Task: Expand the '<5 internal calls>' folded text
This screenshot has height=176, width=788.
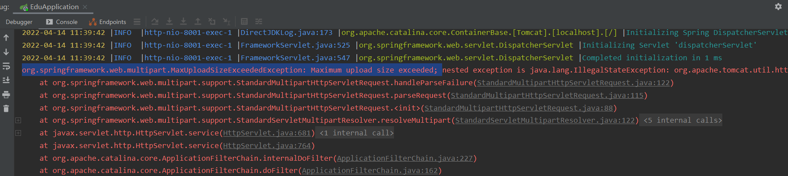Action: 682,120
